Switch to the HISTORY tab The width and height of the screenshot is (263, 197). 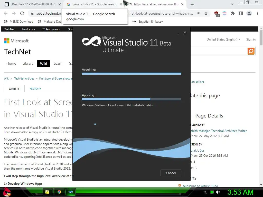pos(35,89)
